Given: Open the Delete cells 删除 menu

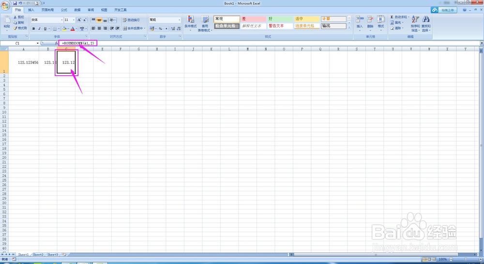Looking at the screenshot, I should tap(370, 23).
